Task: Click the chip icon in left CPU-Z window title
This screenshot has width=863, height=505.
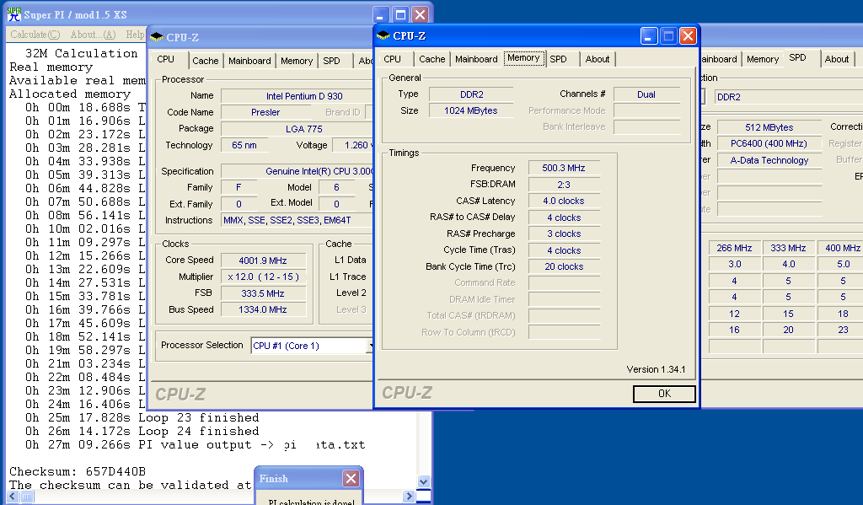Action: click(157, 37)
